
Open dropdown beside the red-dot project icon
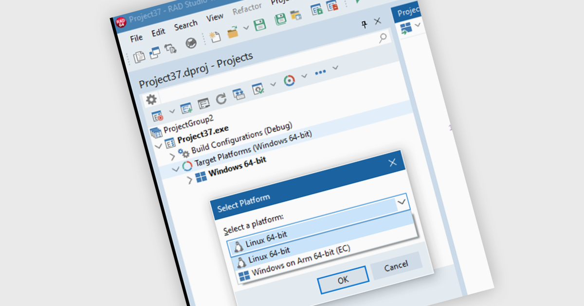point(171,112)
